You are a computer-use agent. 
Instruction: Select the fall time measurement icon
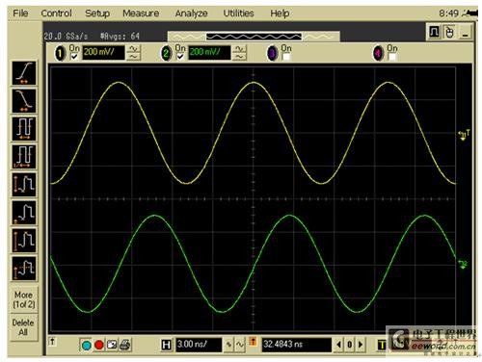(x=24, y=101)
